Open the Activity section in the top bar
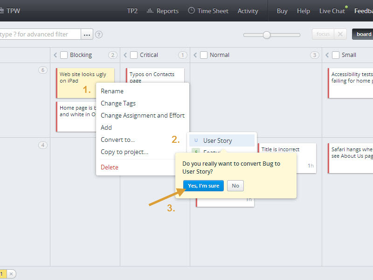Viewport: 373px width, 280px height. tap(248, 10)
